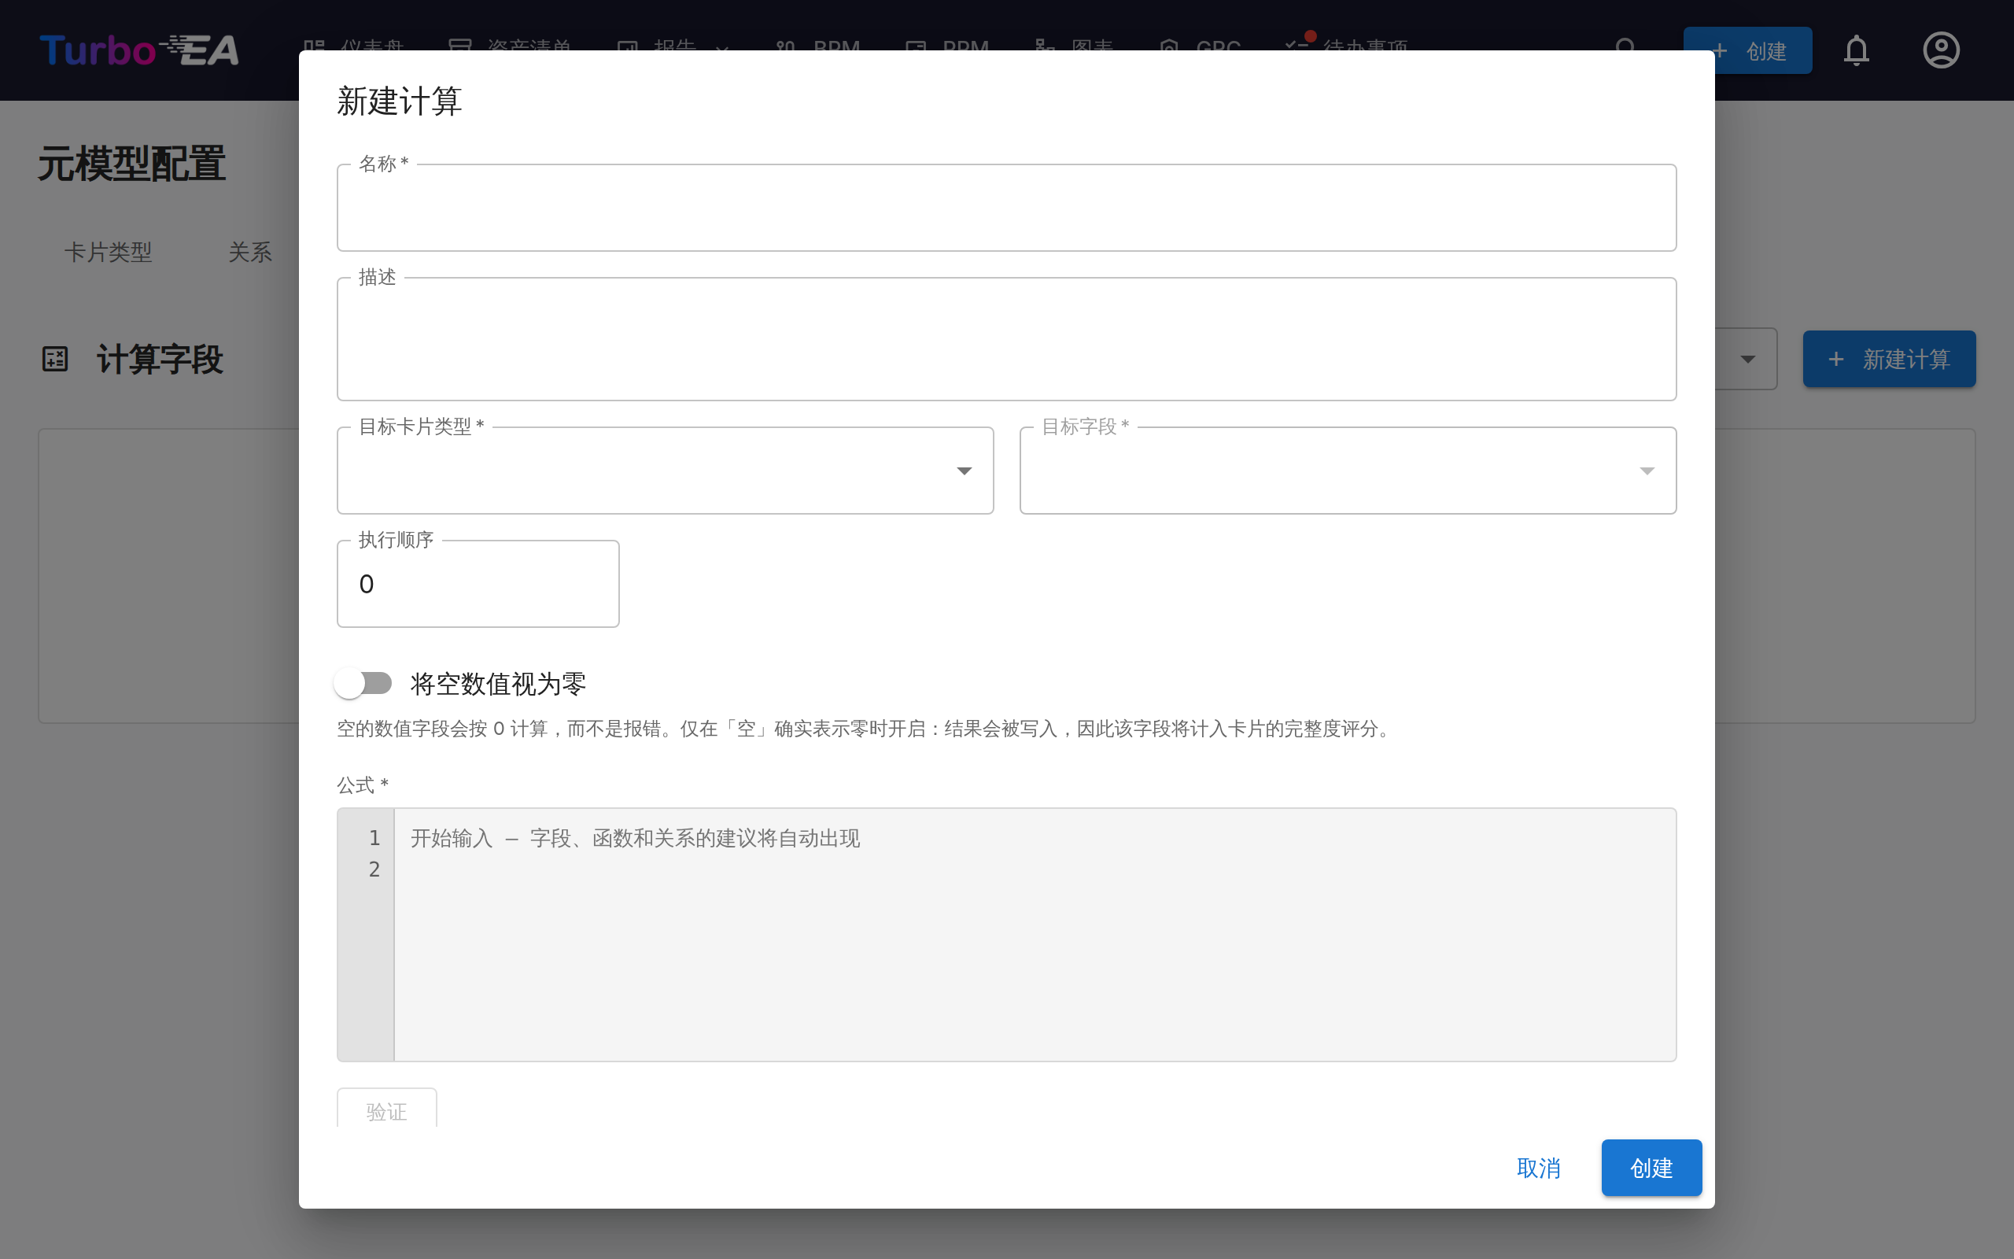Click the 新建计算 page button

(1888, 359)
